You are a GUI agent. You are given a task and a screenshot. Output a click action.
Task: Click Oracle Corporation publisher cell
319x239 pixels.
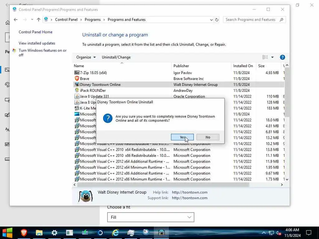click(189, 96)
